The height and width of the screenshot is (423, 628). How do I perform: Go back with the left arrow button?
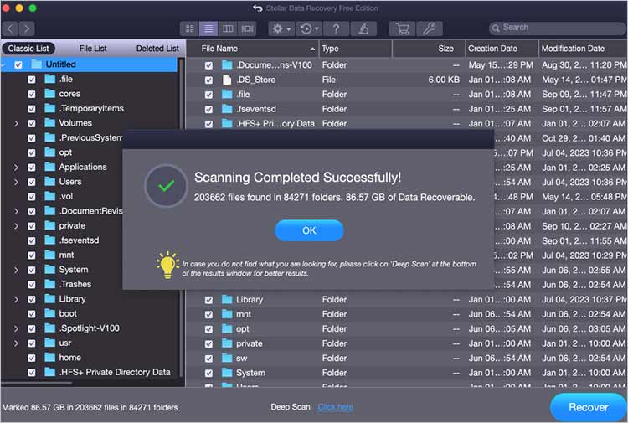click(10, 28)
